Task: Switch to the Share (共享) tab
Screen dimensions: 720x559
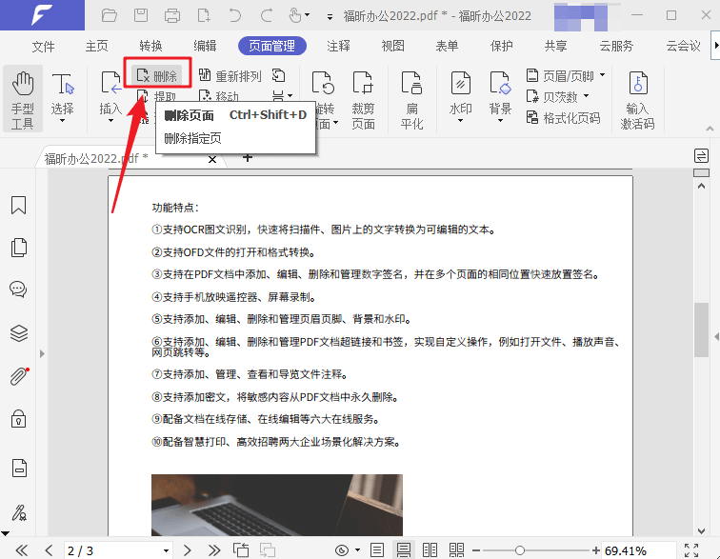Action: pos(555,46)
